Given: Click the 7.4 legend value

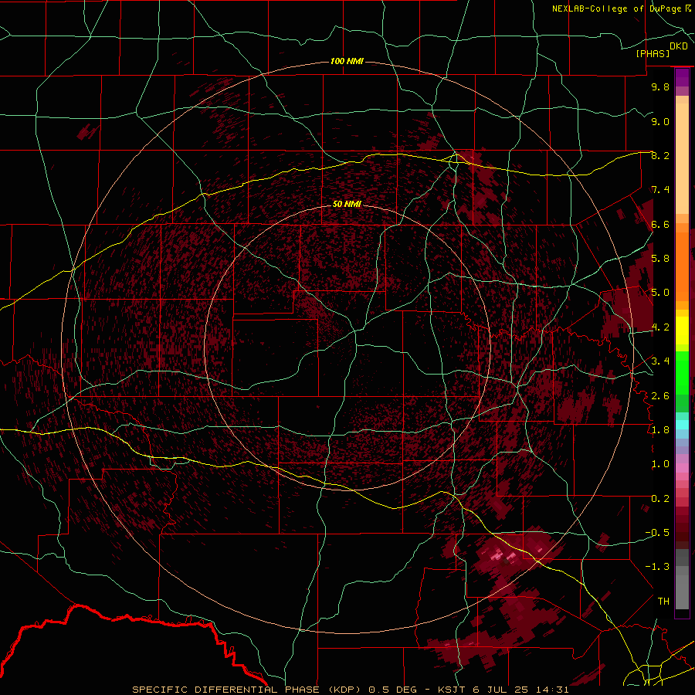Looking at the screenshot, I should 660,190.
